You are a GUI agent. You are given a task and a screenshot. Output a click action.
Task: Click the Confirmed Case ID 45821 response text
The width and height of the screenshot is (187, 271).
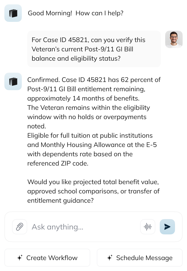click(94, 89)
